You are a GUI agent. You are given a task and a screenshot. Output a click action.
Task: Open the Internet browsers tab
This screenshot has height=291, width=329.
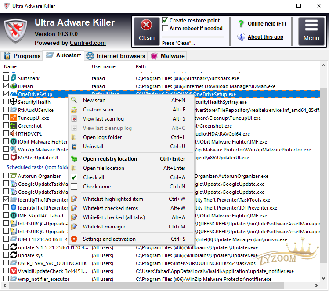pyautogui.click(x=116, y=56)
